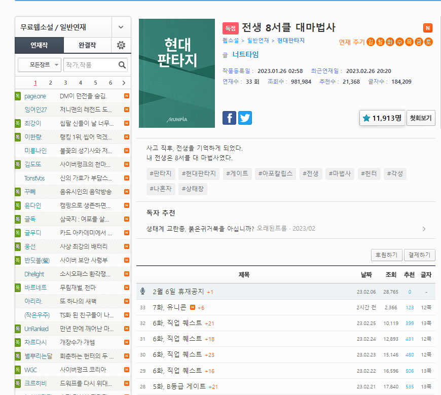
Task: Open author 너트타임 link
Action: [x=245, y=55]
